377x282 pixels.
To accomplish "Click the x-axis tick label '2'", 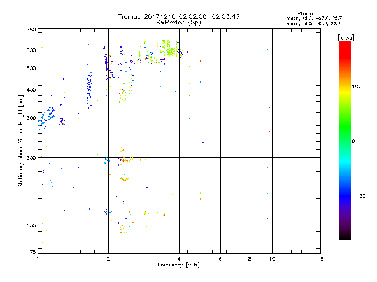I will 108,259.
